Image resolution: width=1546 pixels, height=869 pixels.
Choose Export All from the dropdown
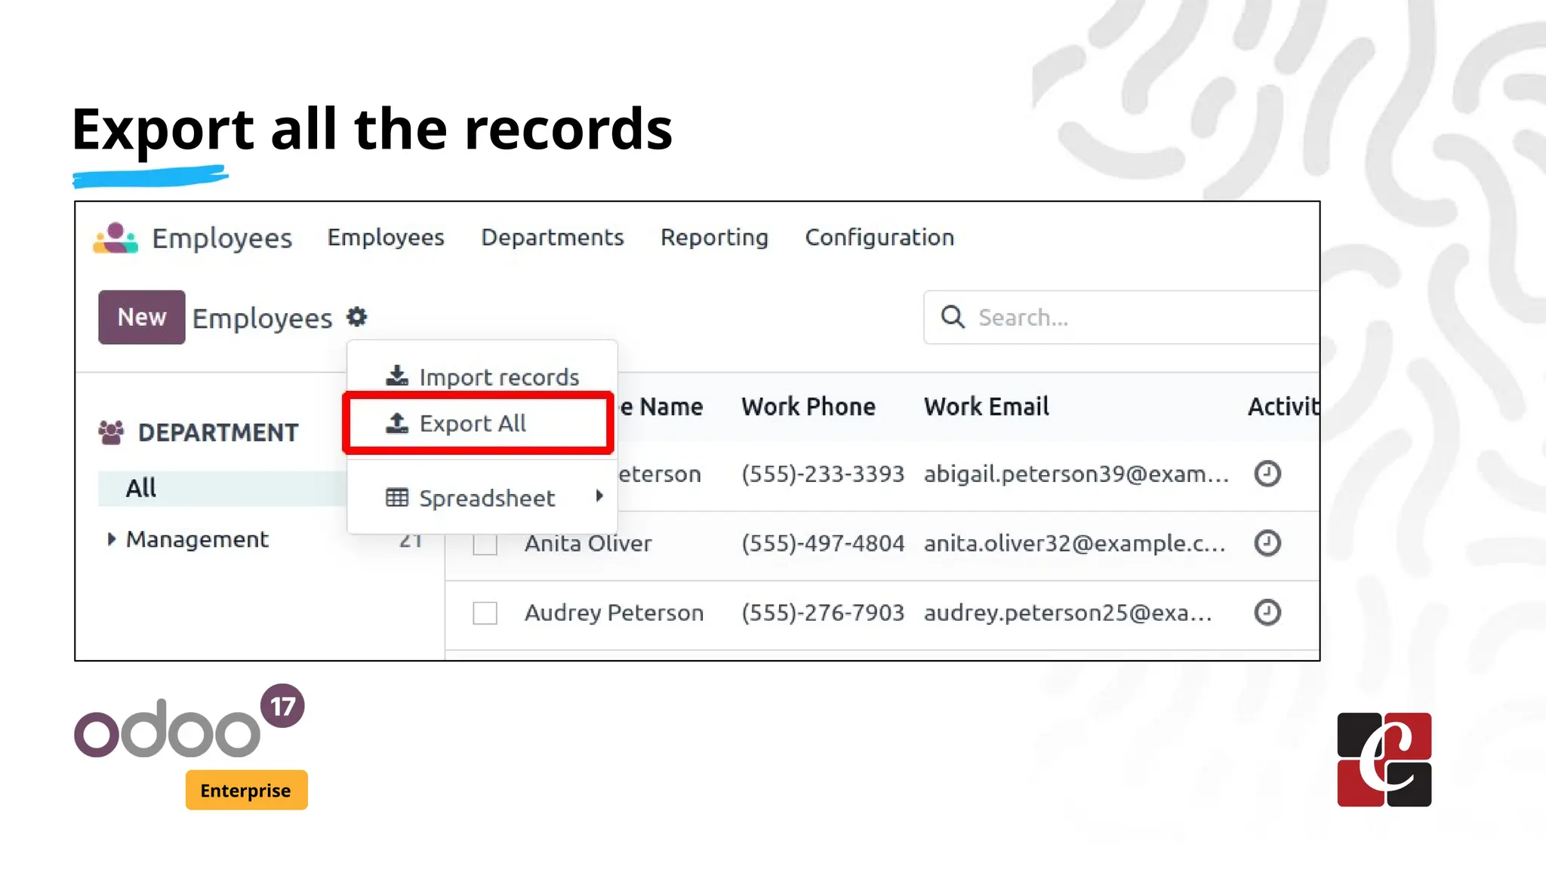(x=479, y=423)
